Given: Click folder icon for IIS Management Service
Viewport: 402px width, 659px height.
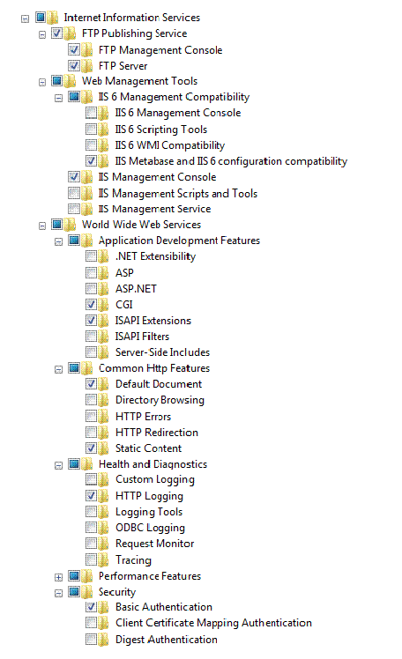Looking at the screenshot, I should [x=86, y=209].
